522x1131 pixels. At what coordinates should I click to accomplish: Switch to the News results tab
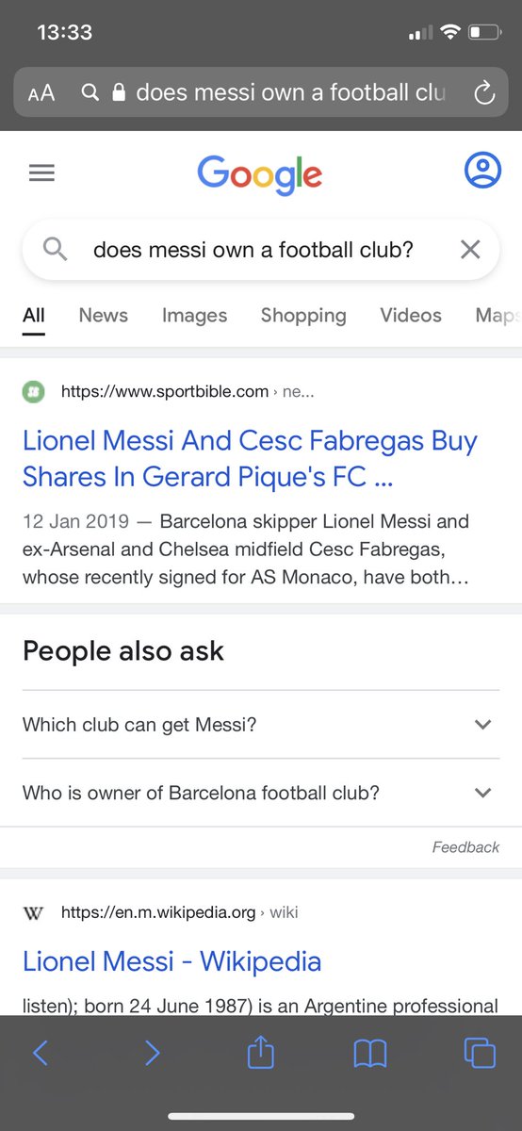(x=104, y=316)
